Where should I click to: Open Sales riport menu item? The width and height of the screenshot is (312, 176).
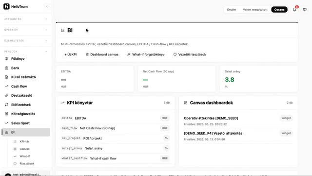point(26,123)
